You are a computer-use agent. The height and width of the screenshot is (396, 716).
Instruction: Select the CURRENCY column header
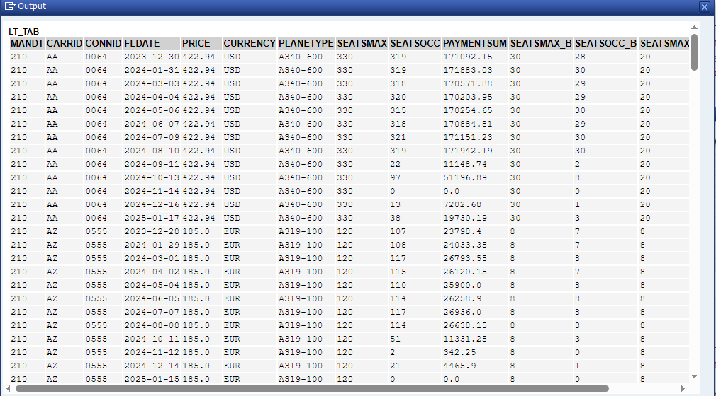[x=250, y=43]
